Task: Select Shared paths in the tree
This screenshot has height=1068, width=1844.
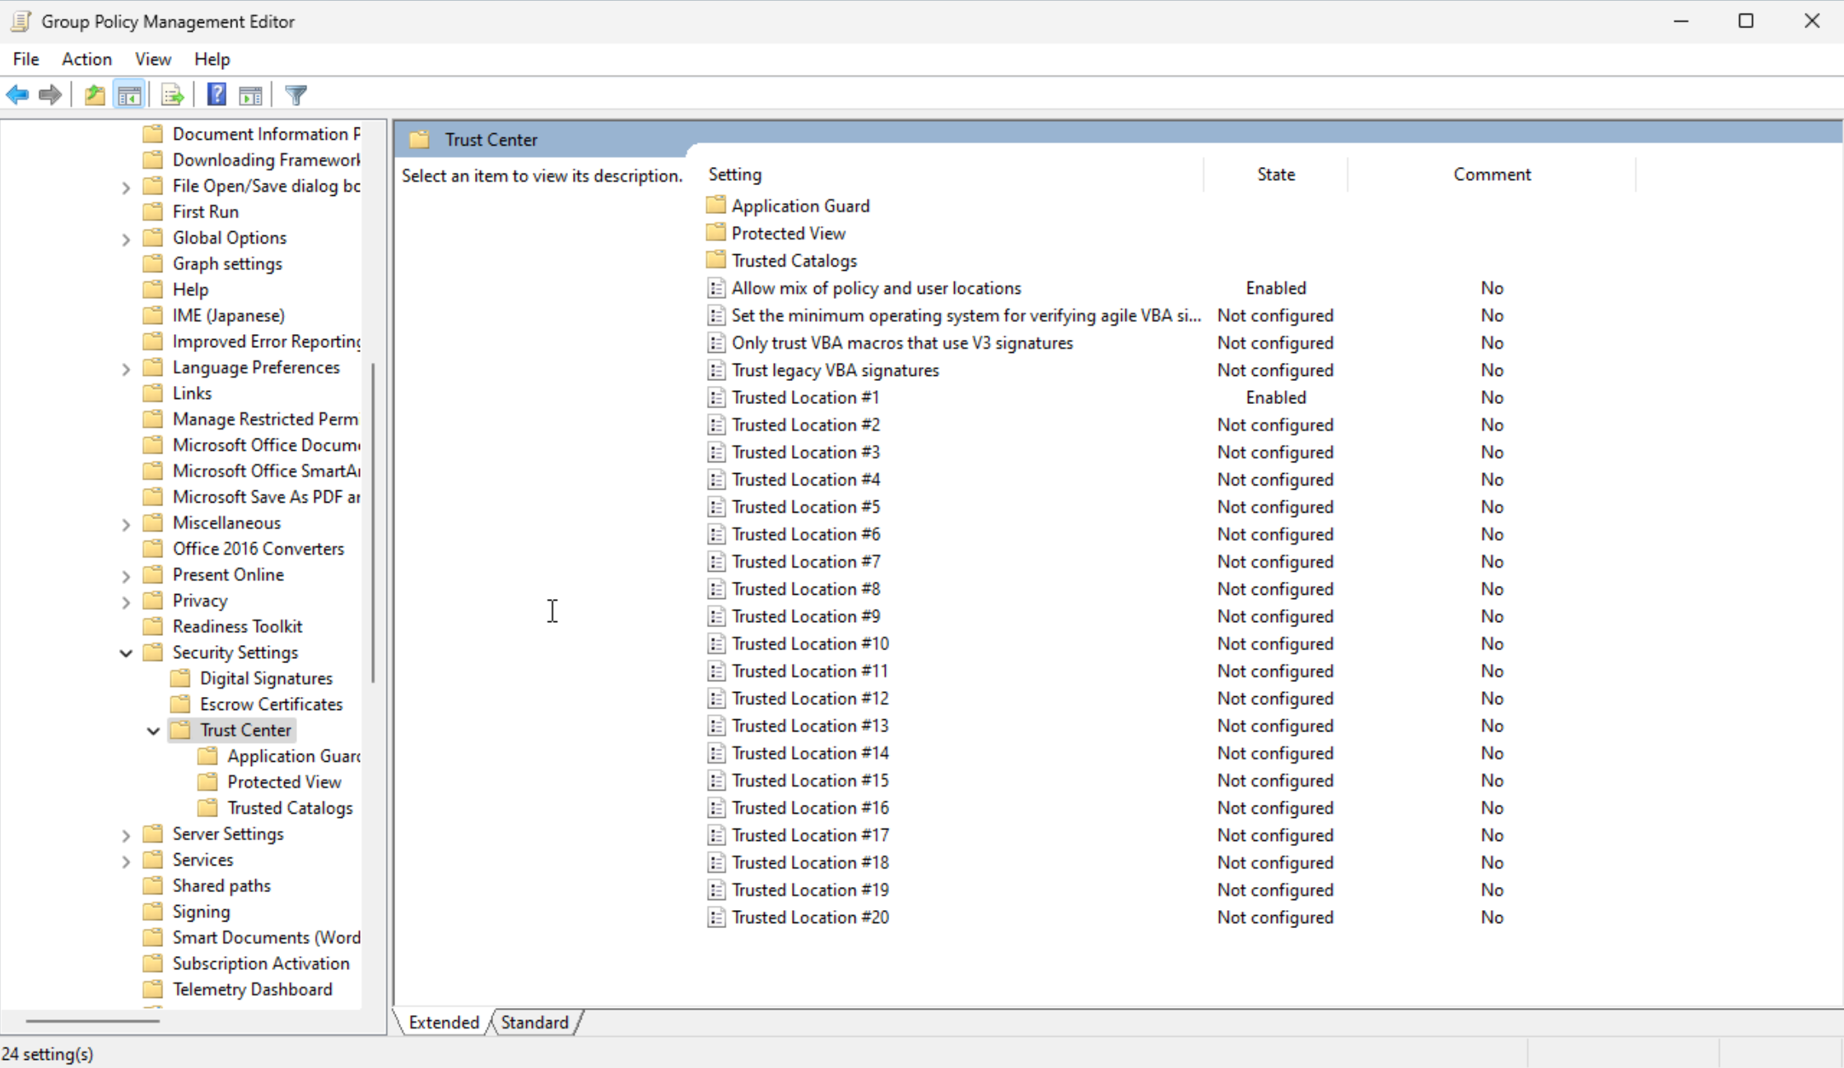Action: pyautogui.click(x=221, y=885)
